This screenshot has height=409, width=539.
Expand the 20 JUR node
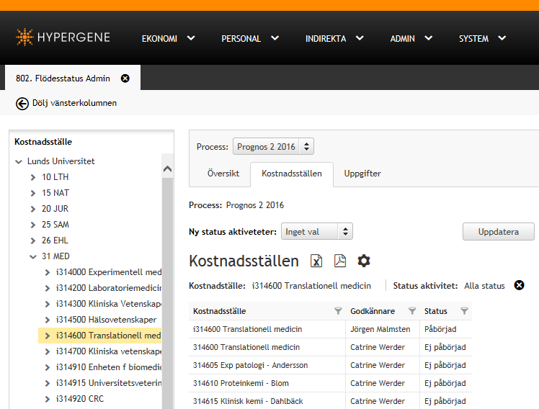pos(33,209)
